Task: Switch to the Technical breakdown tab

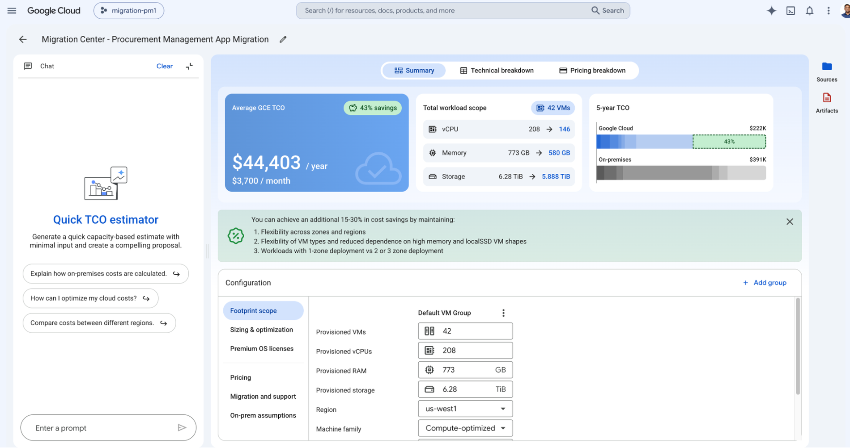Action: tap(497, 71)
